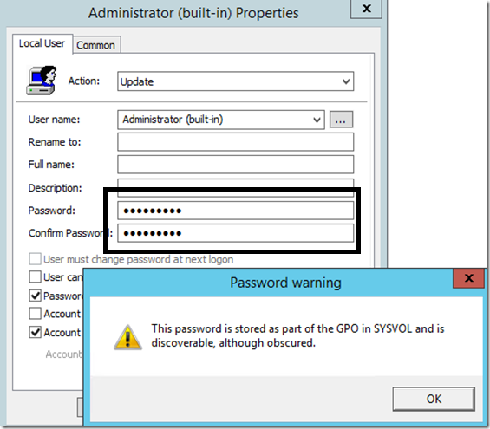Uncheck the checked Account checkbox
Screen dimensions: 490x429
[35, 332]
